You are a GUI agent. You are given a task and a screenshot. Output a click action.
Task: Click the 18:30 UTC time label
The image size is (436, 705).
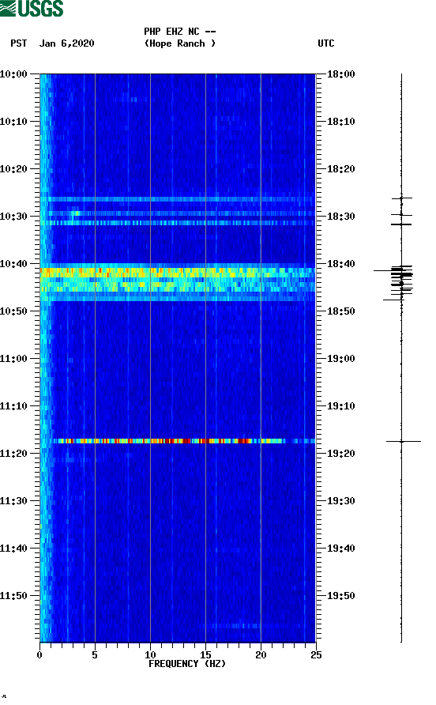pyautogui.click(x=340, y=217)
